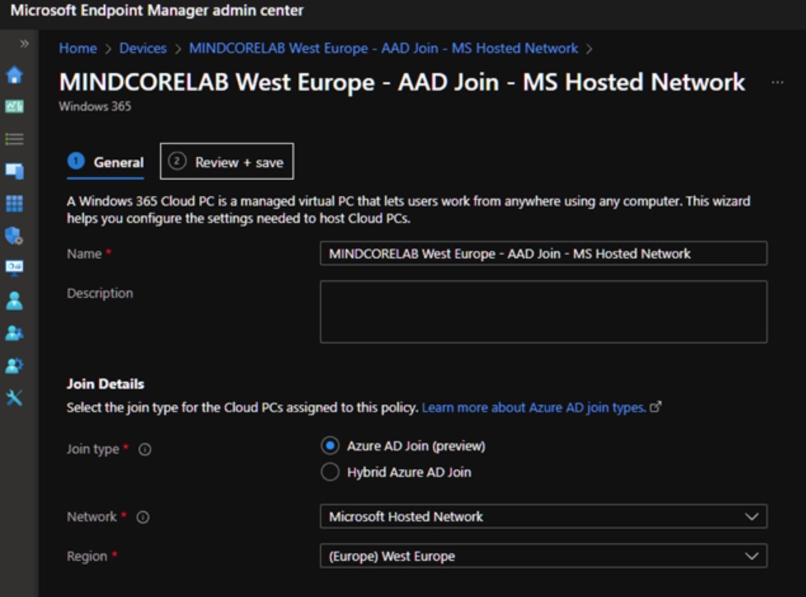Image resolution: width=806 pixels, height=597 pixels.
Task: Open the Groups icon in sidebar
Action: click(15, 333)
